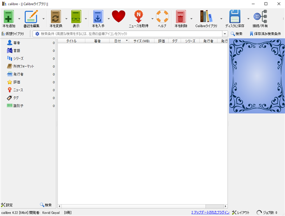The image size is (285, 216).
Task: Sort by Publisher (発行者) column header
Action: (x=209, y=41)
